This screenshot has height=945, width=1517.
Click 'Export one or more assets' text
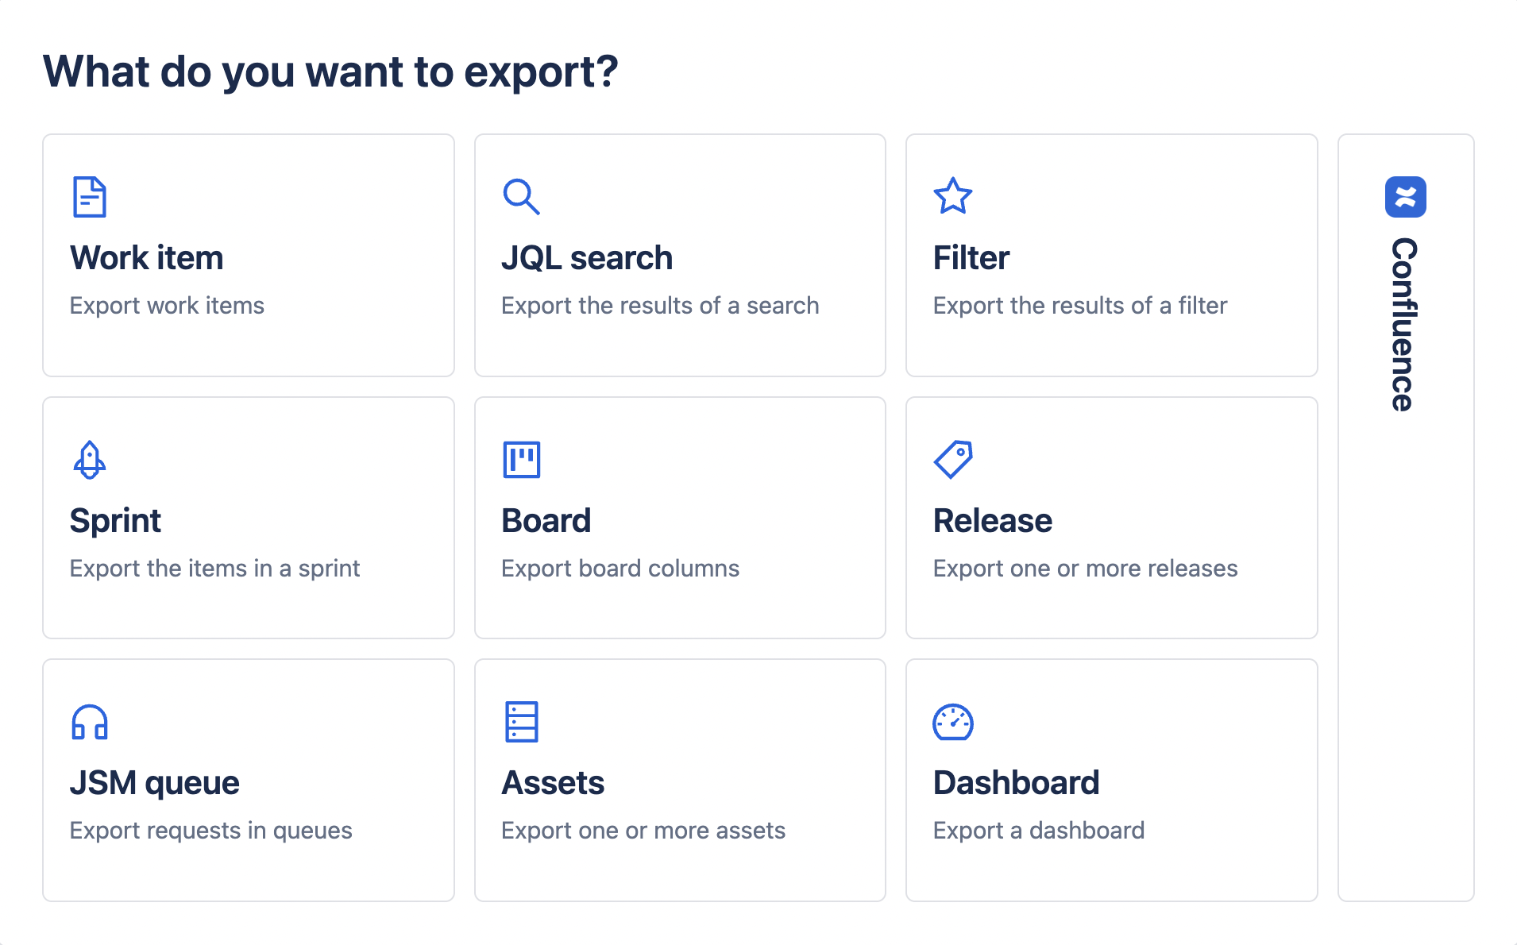(x=643, y=831)
